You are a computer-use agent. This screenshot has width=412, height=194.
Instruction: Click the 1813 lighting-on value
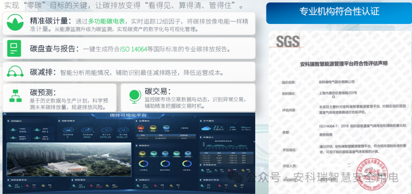tap(82, 187)
